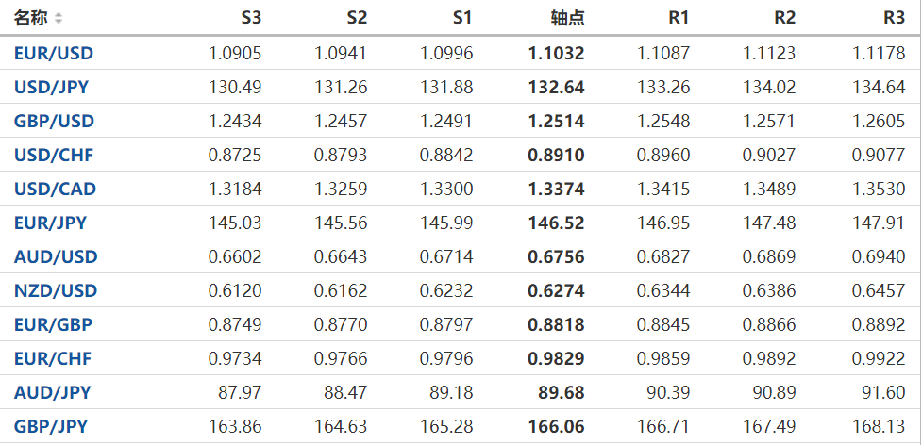Click USD/JPY S1 value 131.88
The image size is (922, 445).
(448, 88)
